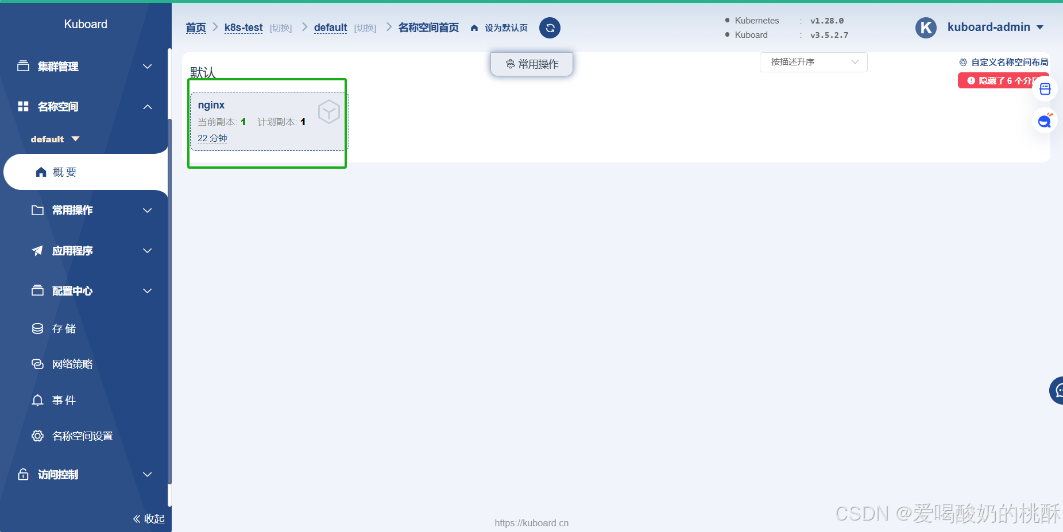Click k8s-test cluster breadcrumb link
Screen dimensions: 1063x532
click(243, 28)
